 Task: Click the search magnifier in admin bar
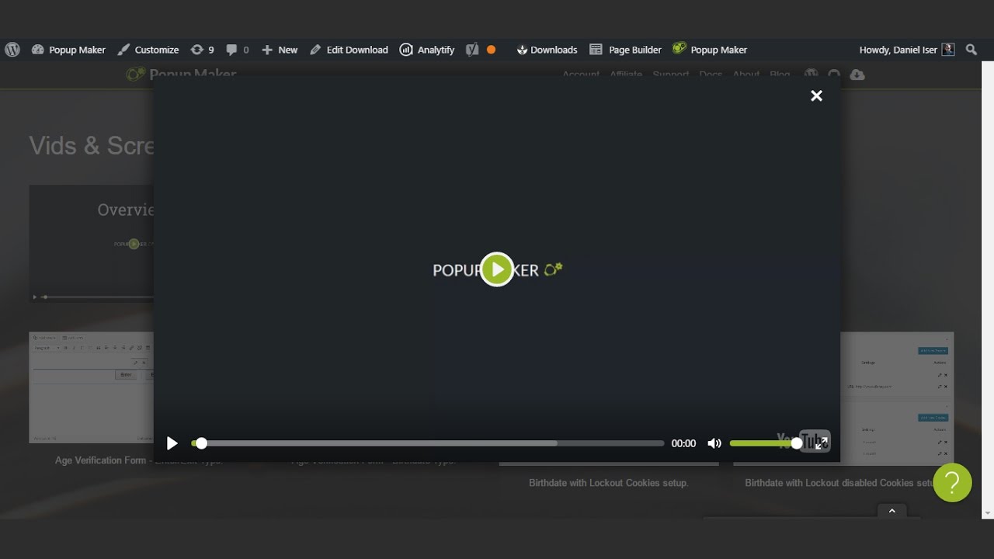(x=971, y=50)
